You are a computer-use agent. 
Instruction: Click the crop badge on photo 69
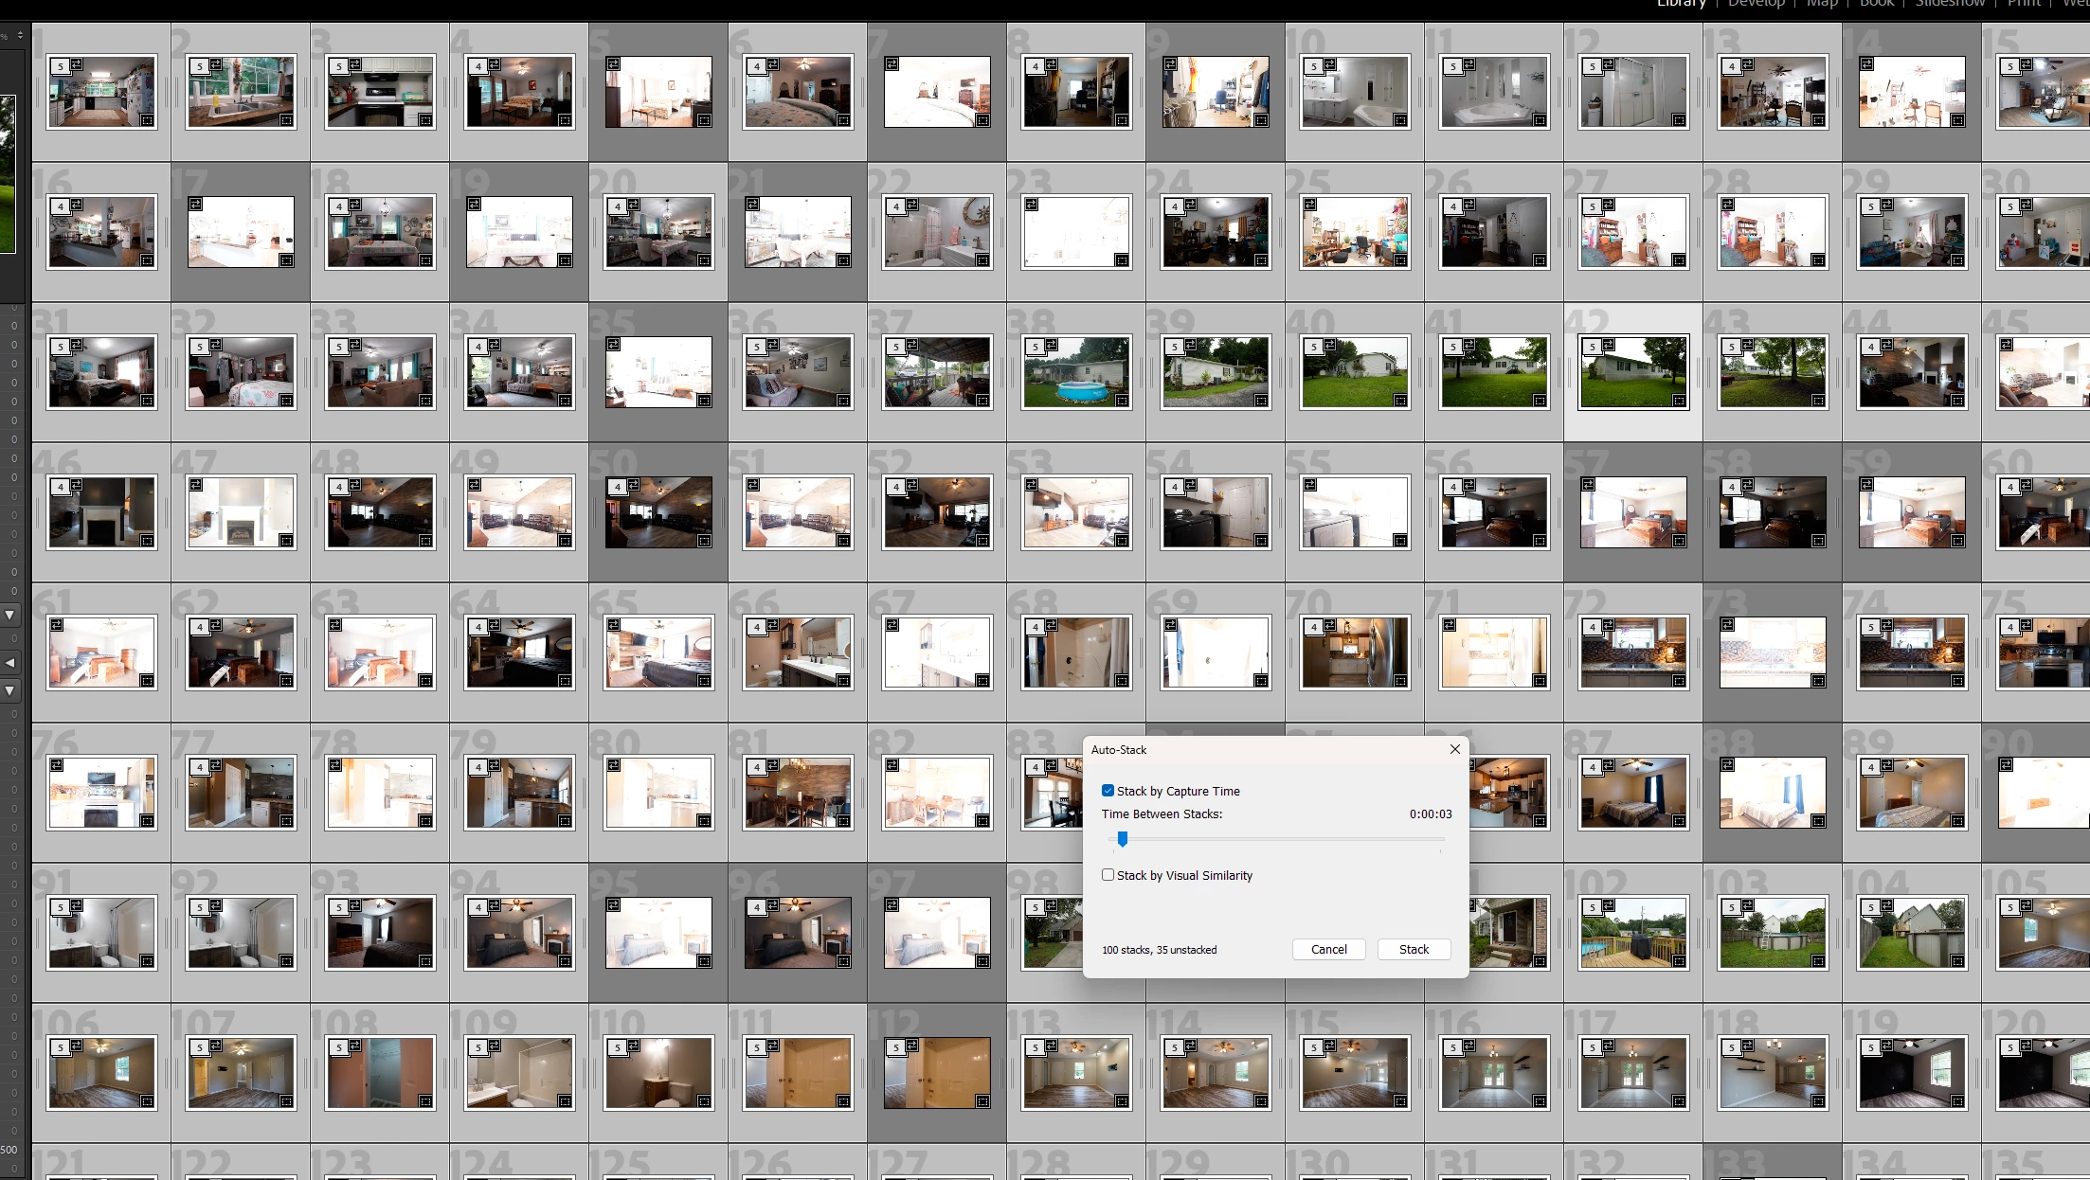point(1261,681)
